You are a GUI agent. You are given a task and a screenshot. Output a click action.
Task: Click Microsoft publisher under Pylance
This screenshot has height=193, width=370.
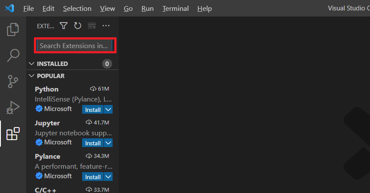(x=58, y=176)
